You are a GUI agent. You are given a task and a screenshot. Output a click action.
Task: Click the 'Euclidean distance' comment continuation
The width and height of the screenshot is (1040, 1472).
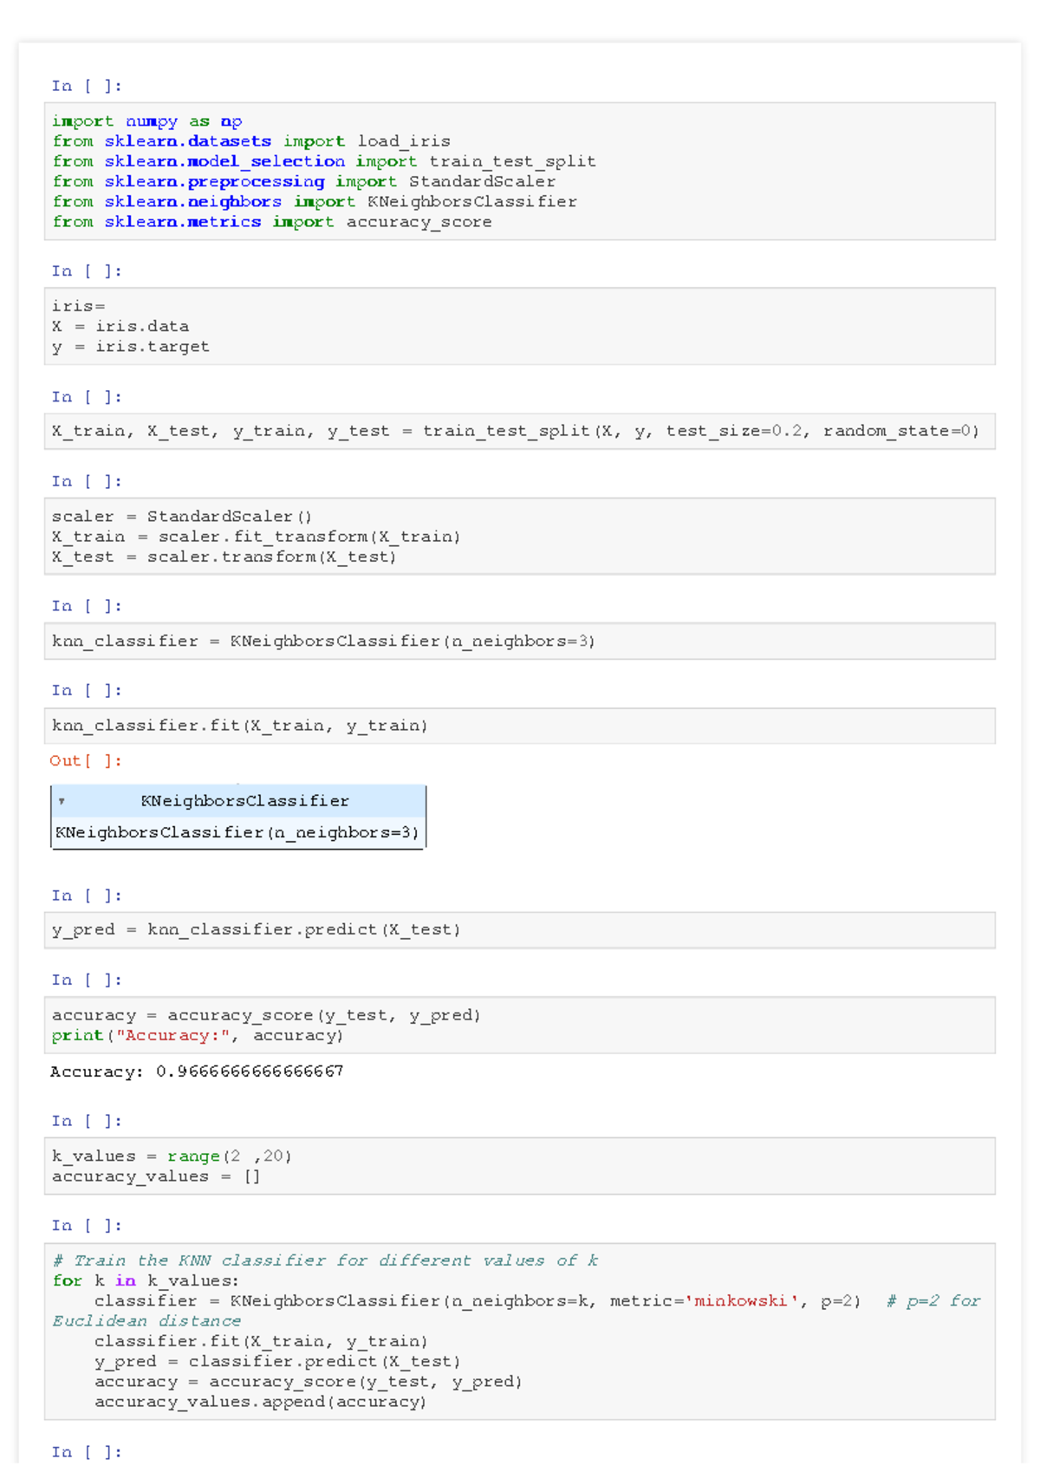coord(146,1321)
